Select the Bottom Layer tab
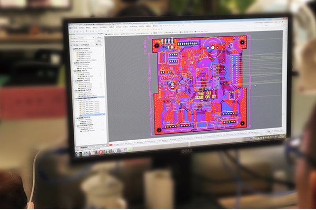The height and width of the screenshot is (210, 316). coord(123,144)
